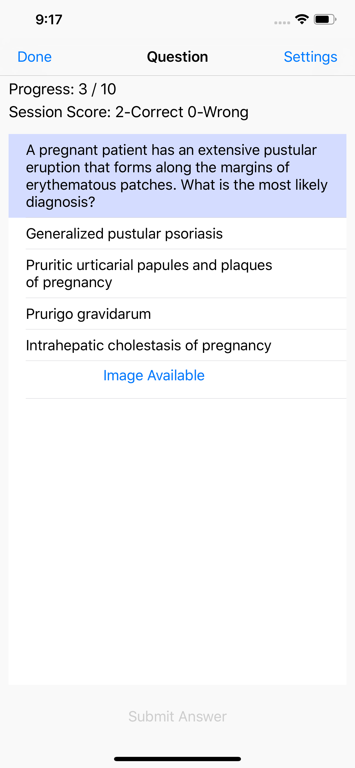Pick the Prurigo gravidarum answer
355x768 pixels.
pos(88,314)
